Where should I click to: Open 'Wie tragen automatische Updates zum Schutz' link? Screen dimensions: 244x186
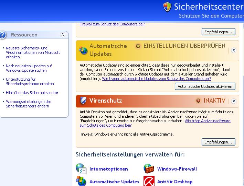pos(157,79)
